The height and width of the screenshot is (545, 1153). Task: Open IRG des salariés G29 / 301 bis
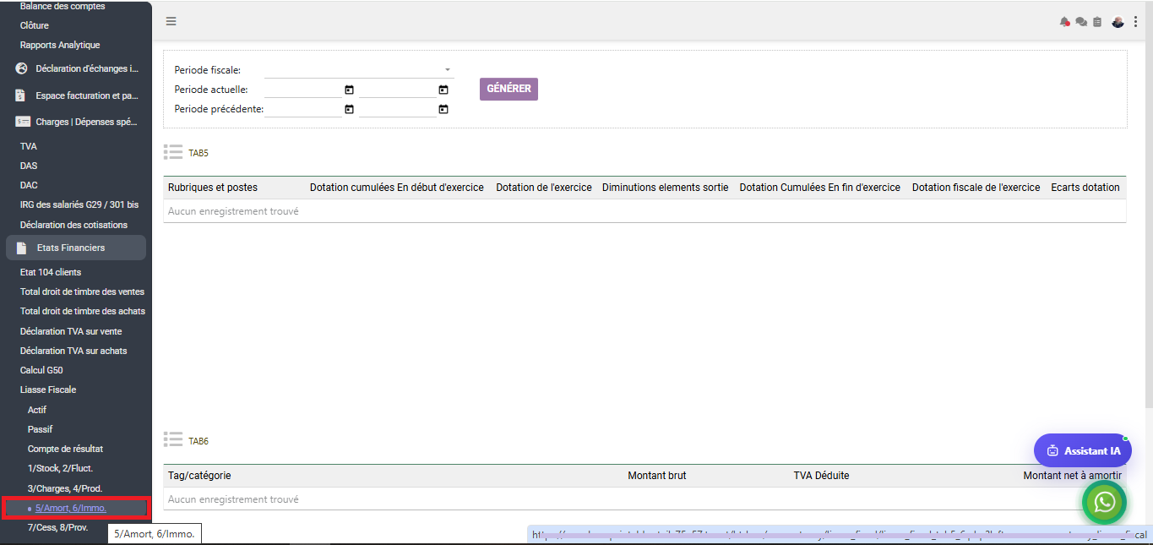pos(79,204)
